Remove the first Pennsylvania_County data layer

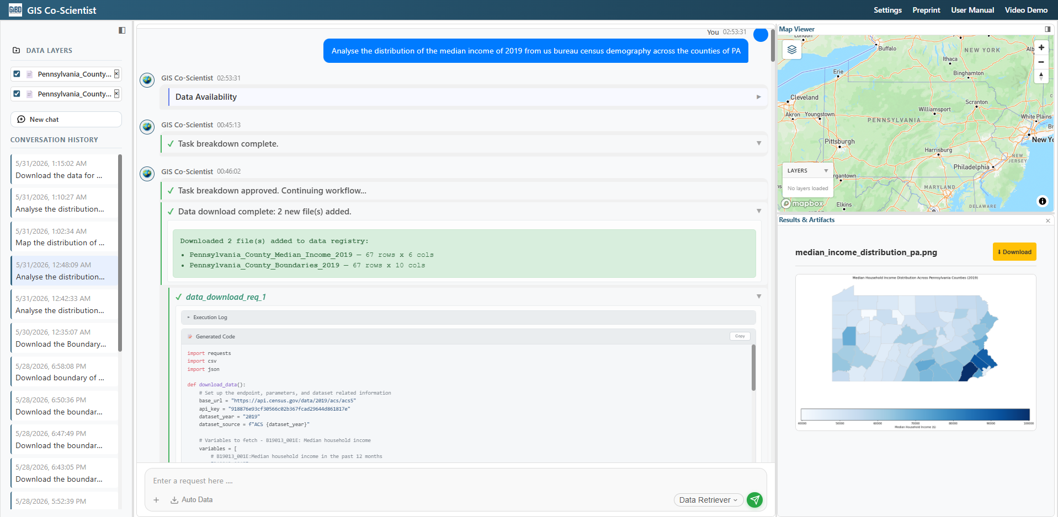[116, 74]
